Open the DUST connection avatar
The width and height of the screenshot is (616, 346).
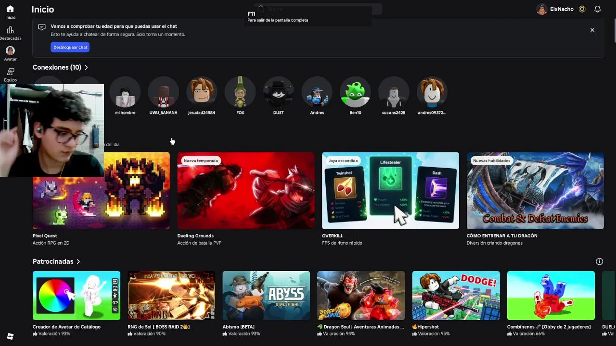coord(279,92)
